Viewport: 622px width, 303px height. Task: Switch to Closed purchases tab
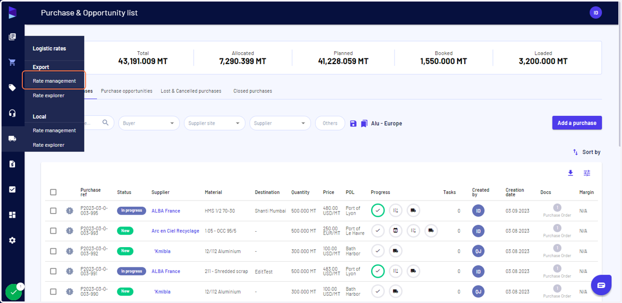(252, 91)
